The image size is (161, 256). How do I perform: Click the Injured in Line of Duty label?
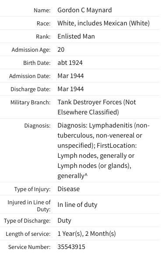coord(29,206)
